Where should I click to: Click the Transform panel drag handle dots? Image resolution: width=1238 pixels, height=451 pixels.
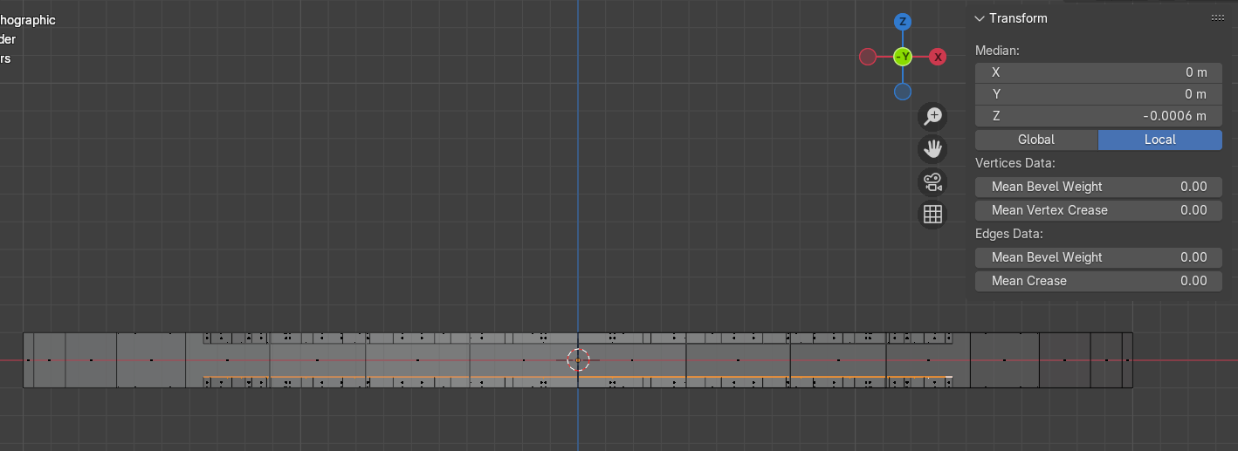pyautogui.click(x=1217, y=18)
